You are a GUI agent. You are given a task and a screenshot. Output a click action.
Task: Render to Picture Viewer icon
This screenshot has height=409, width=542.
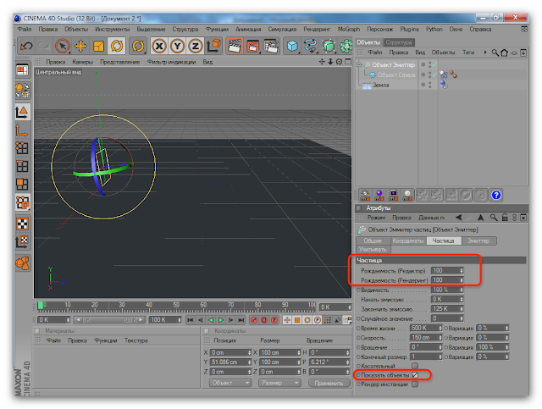point(252,46)
